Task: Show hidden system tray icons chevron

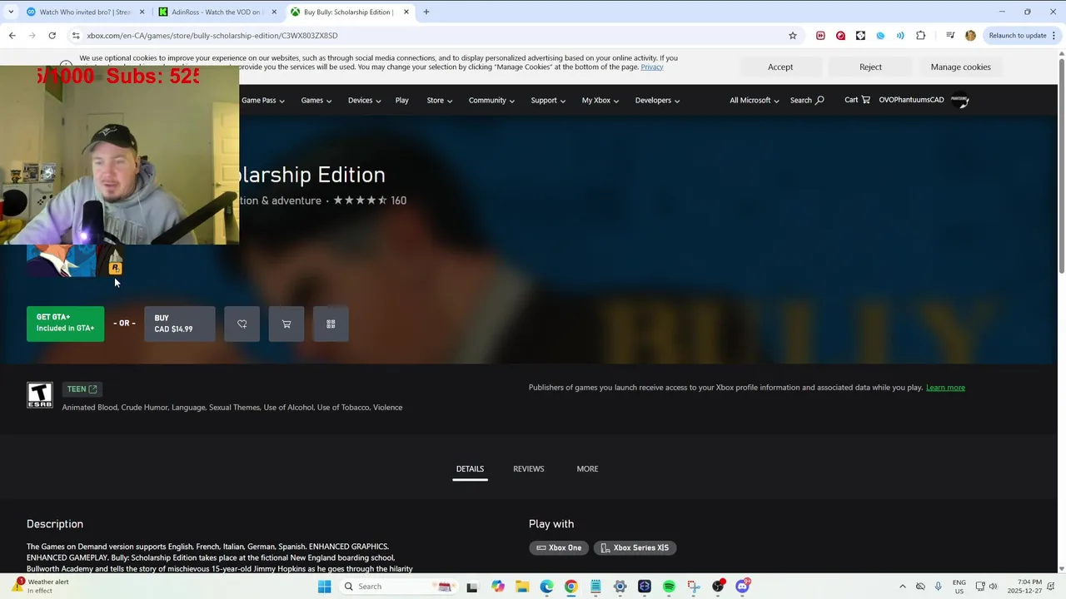Action: pos(902,587)
